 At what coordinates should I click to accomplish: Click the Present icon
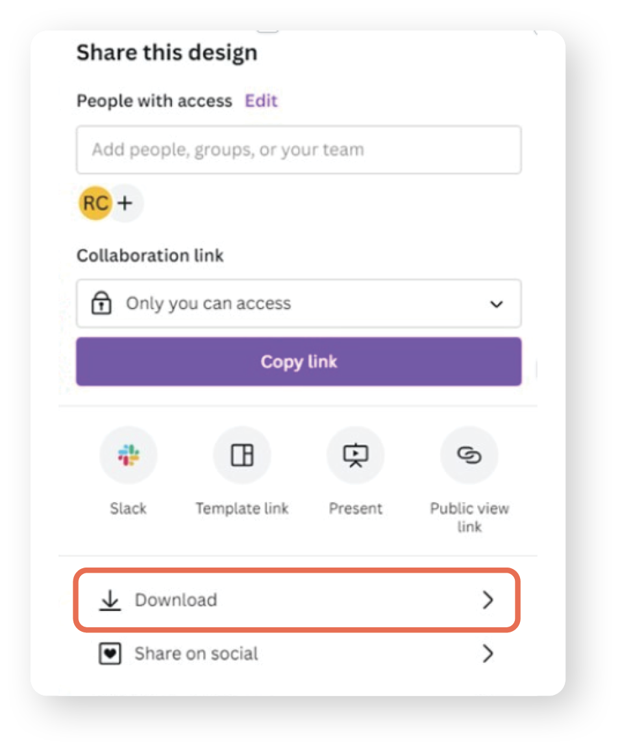(x=355, y=455)
